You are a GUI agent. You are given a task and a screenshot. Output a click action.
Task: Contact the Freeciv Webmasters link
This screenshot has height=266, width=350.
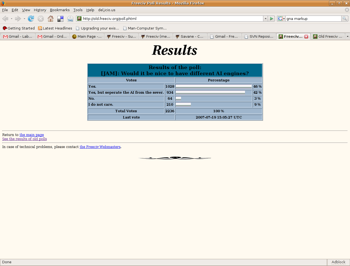(100, 147)
